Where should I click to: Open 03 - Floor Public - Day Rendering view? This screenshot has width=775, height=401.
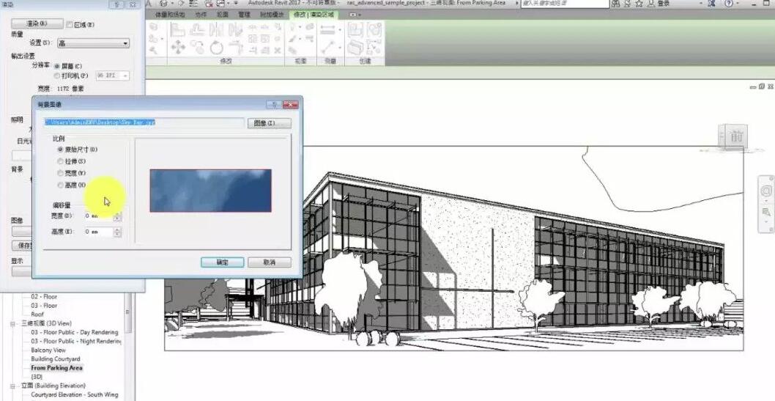(75, 332)
